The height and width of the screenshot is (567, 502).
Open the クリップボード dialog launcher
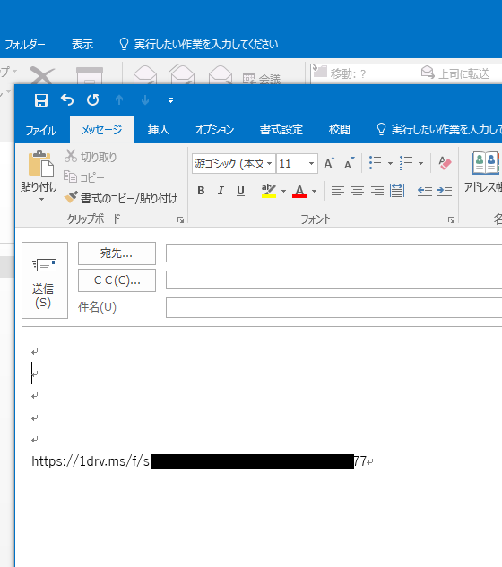(180, 219)
